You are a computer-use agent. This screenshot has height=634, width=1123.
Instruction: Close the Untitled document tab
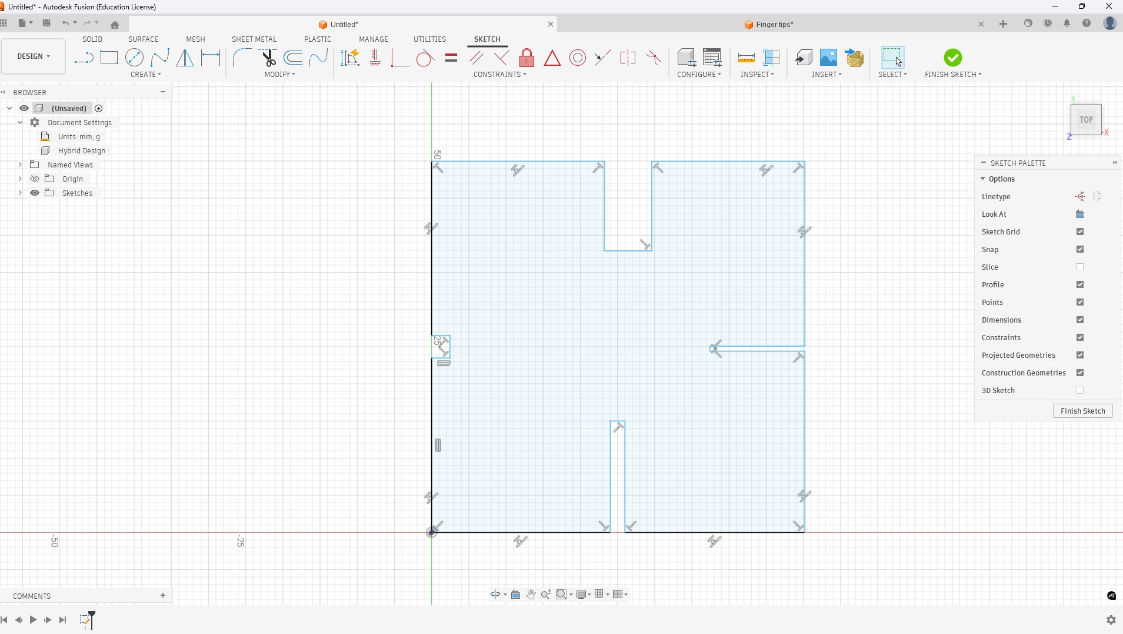[x=551, y=24]
